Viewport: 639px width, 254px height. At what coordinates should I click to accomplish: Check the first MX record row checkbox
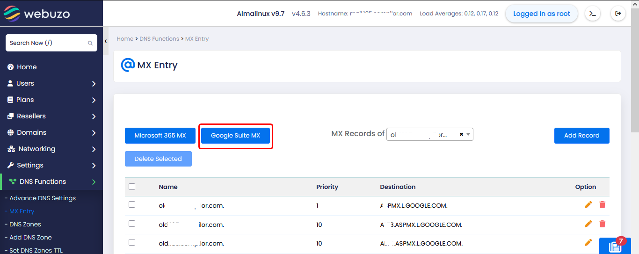pos(132,204)
